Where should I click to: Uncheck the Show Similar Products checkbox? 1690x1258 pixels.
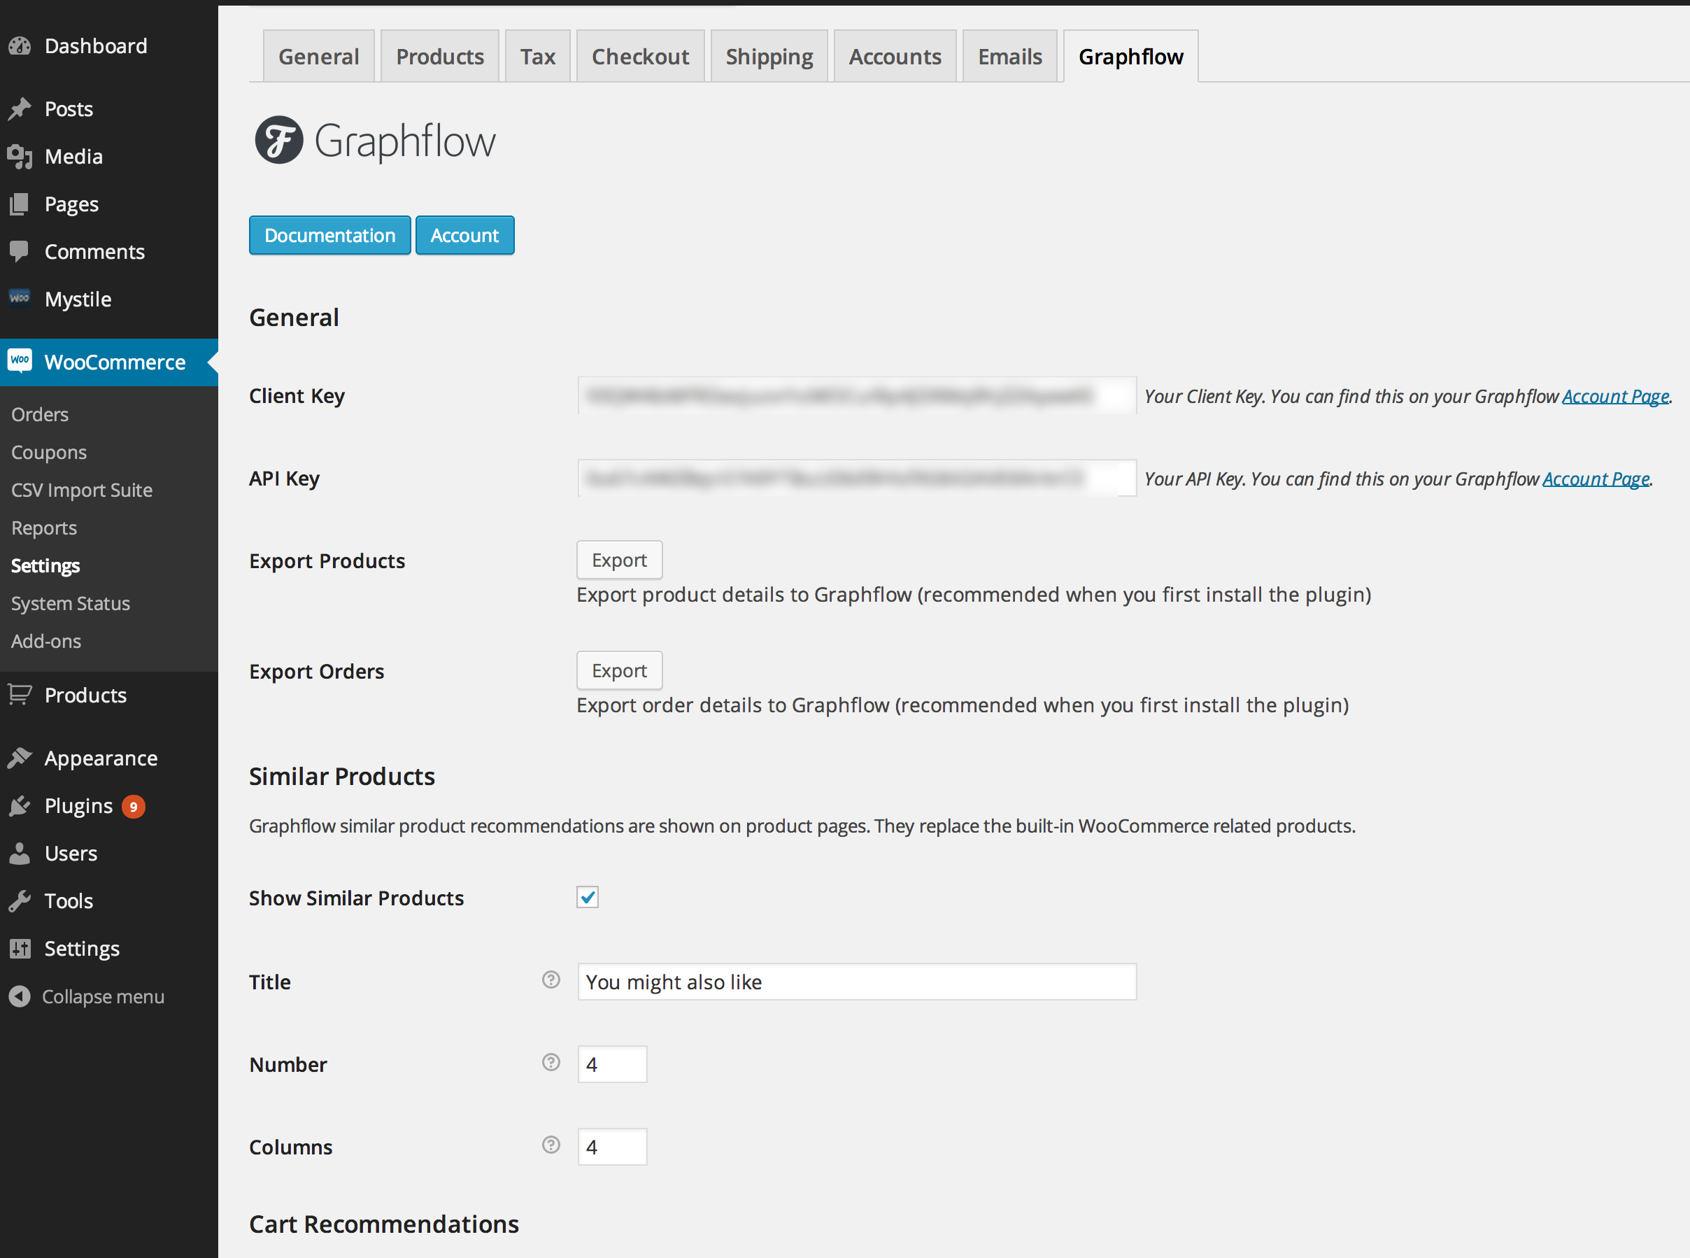point(588,897)
